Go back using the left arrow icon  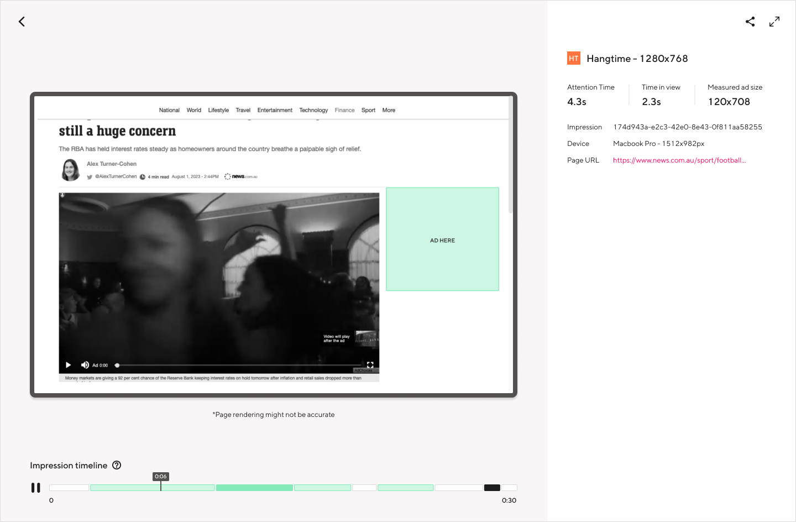click(x=22, y=22)
